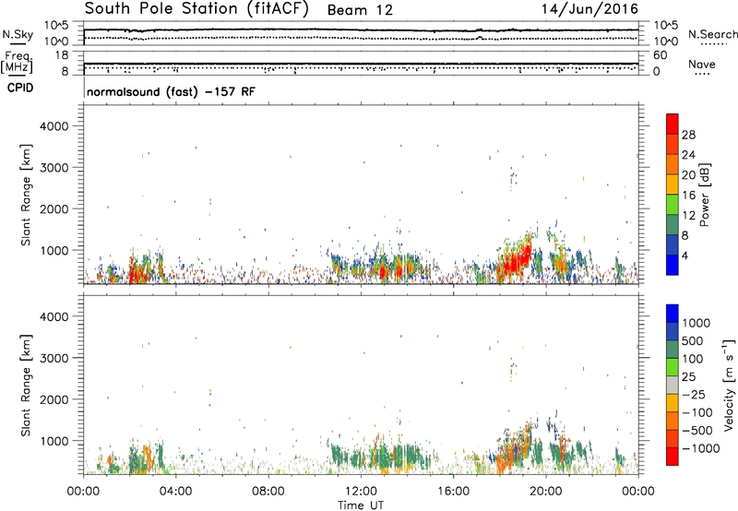Click the '20:00' time tick label

click(x=546, y=492)
